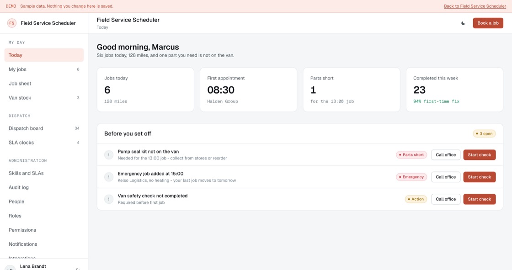The height and width of the screenshot is (270, 512).
Task: Open the Audit log
Action: 44,187
